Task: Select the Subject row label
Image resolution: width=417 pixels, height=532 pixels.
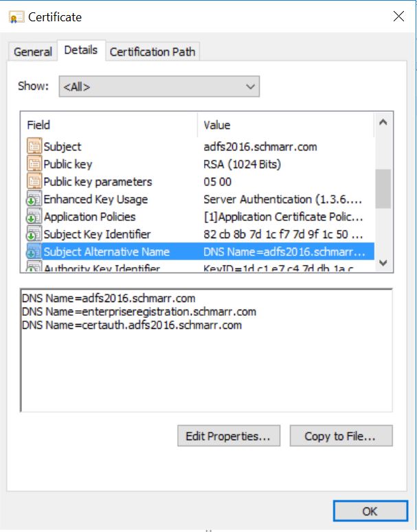Action: (x=63, y=147)
